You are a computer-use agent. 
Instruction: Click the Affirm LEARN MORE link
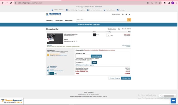(96, 25)
